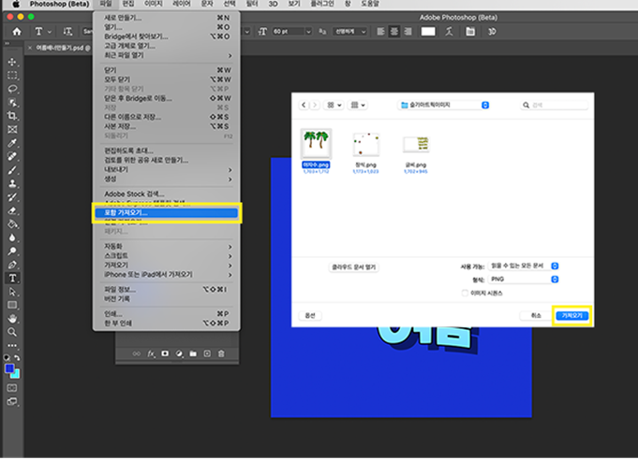
Task: Select the Paint Bucket tool
Action: [12, 224]
